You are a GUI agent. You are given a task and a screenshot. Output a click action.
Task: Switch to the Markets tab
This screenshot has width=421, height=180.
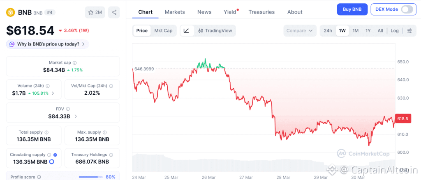click(x=175, y=12)
